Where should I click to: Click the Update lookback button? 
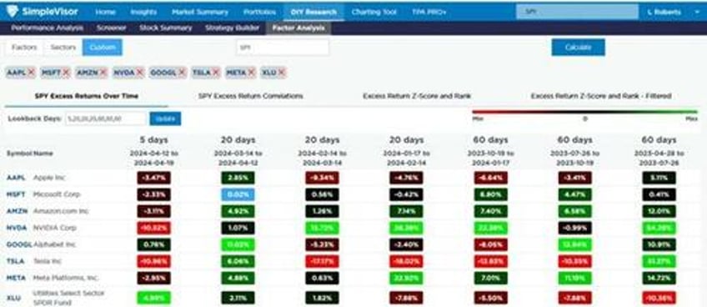[x=165, y=118]
